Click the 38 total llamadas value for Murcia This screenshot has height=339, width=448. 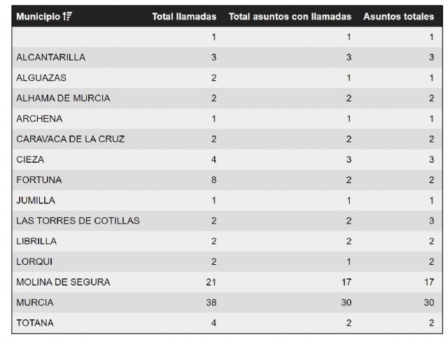210,303
